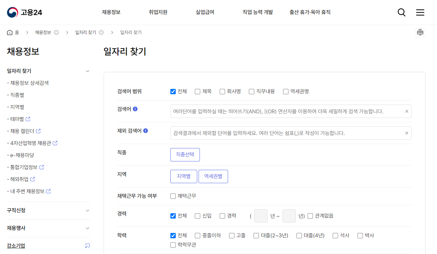Open the 채용정보 breadcrumb dropdown
Screen dimensions: 437x254
[56, 32]
